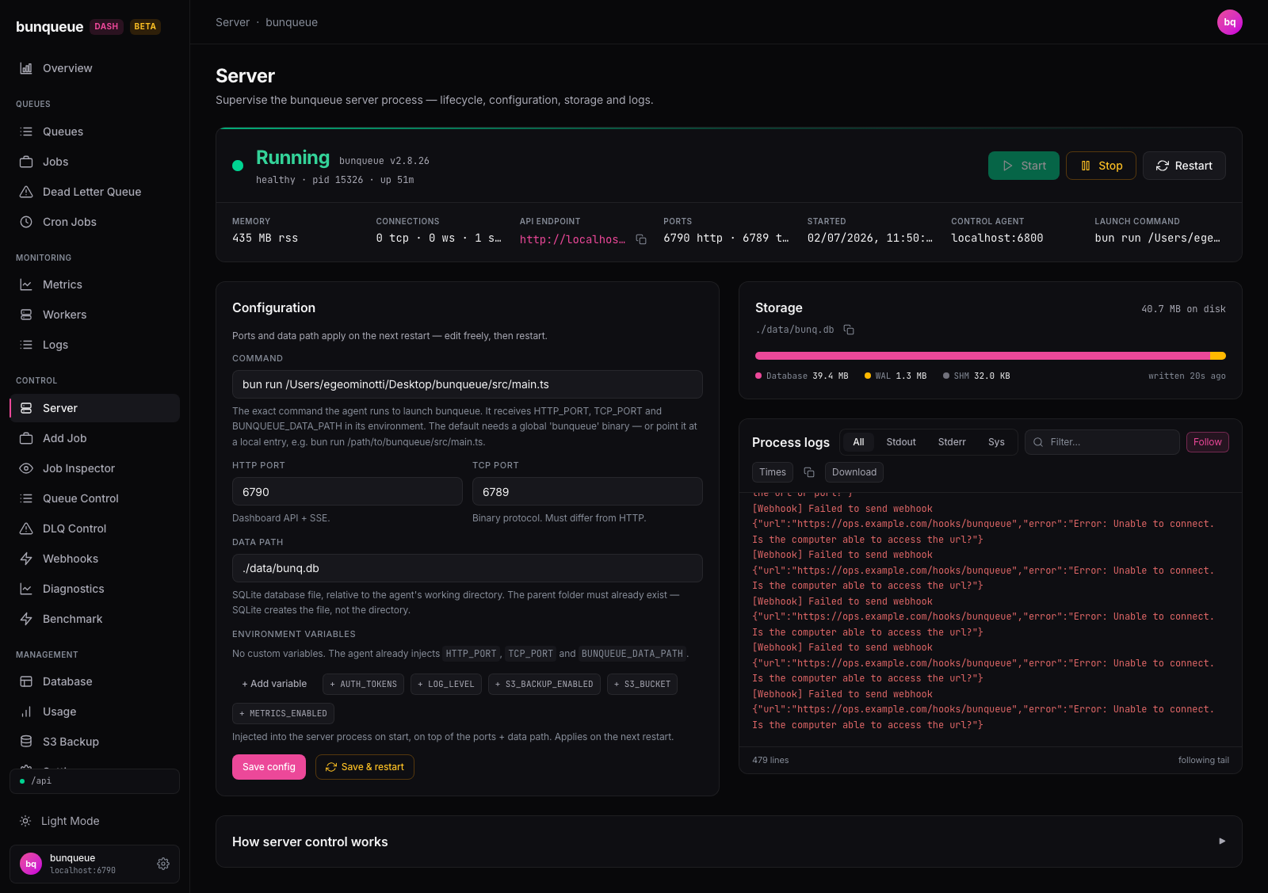Open the Metrics chart icon
The height and width of the screenshot is (893, 1268).
26,284
